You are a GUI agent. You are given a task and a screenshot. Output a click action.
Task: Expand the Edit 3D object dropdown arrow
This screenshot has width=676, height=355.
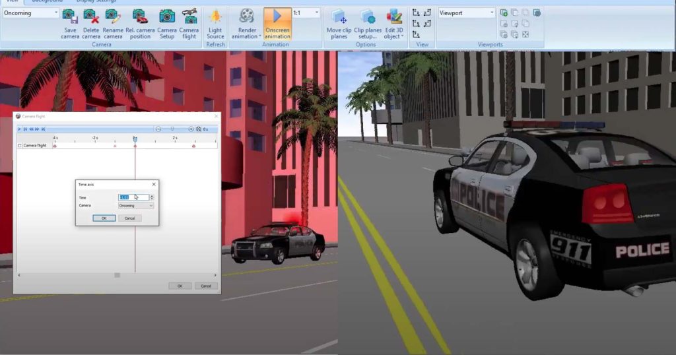tap(402, 36)
